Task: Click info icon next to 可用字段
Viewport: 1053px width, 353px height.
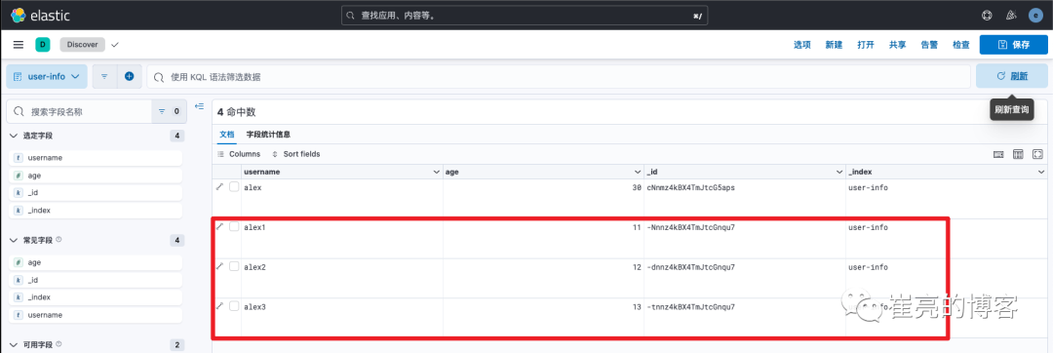Action: [x=59, y=345]
